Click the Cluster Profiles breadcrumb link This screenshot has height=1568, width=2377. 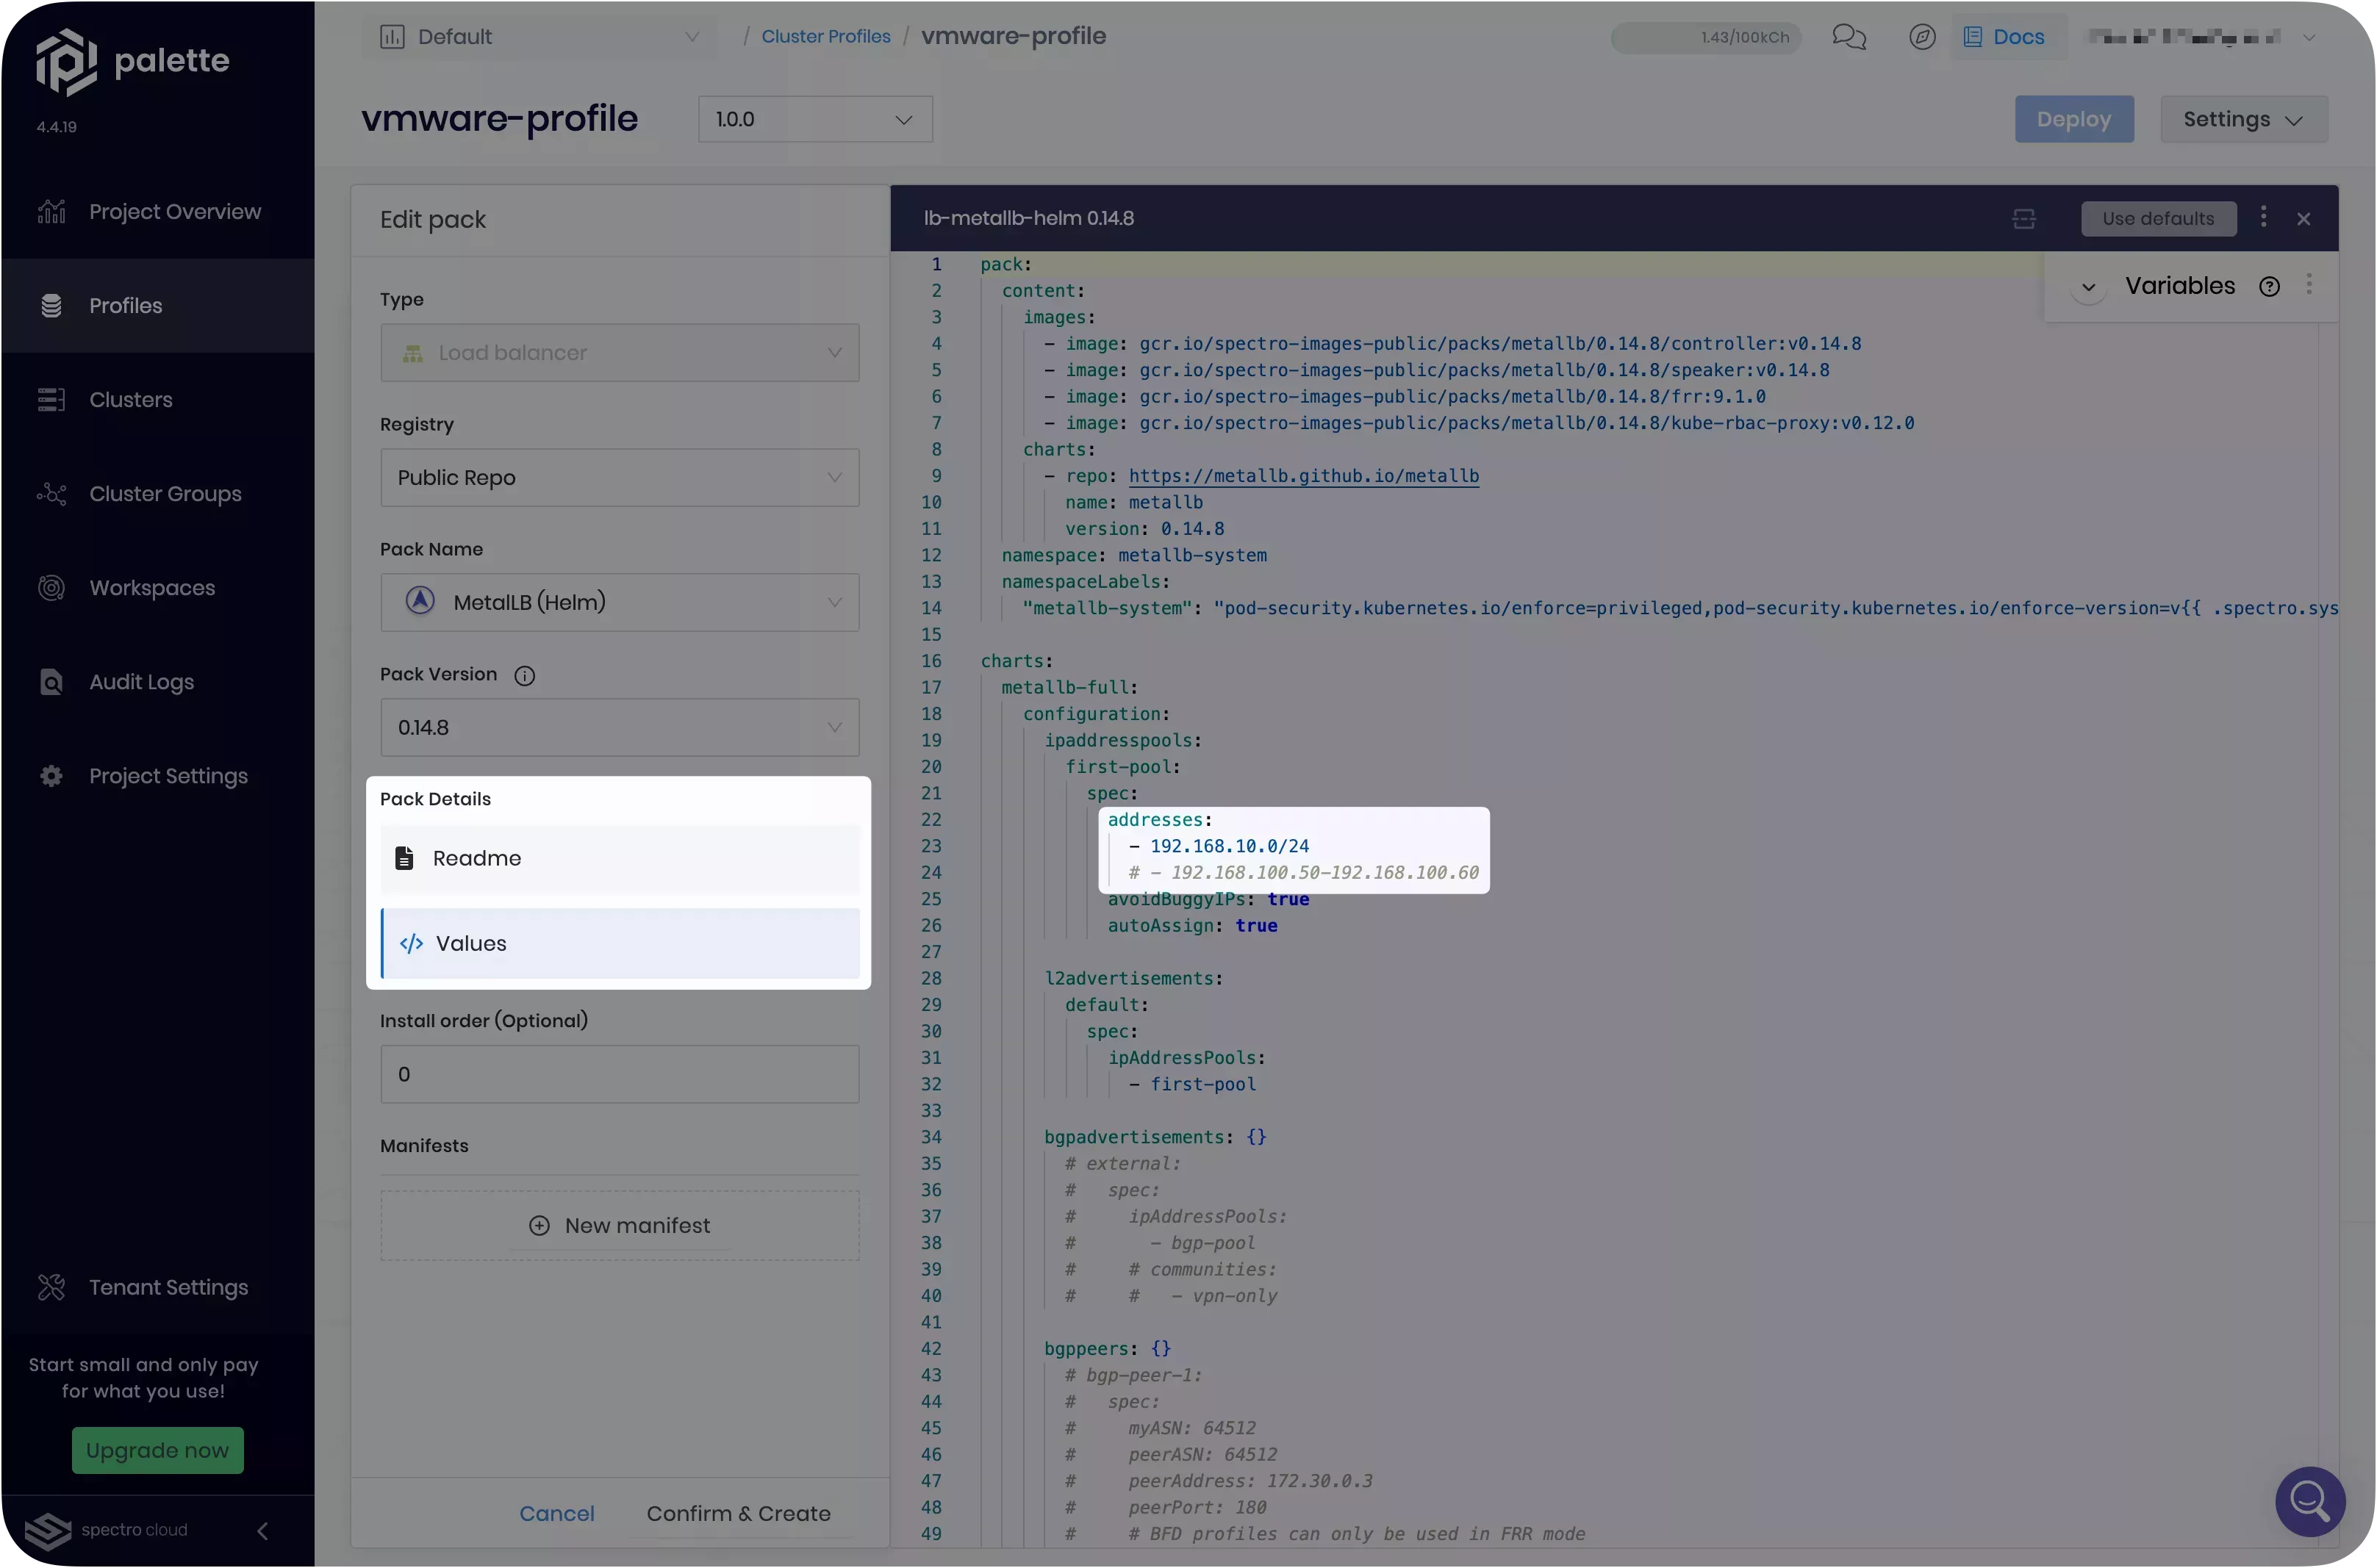(x=825, y=37)
